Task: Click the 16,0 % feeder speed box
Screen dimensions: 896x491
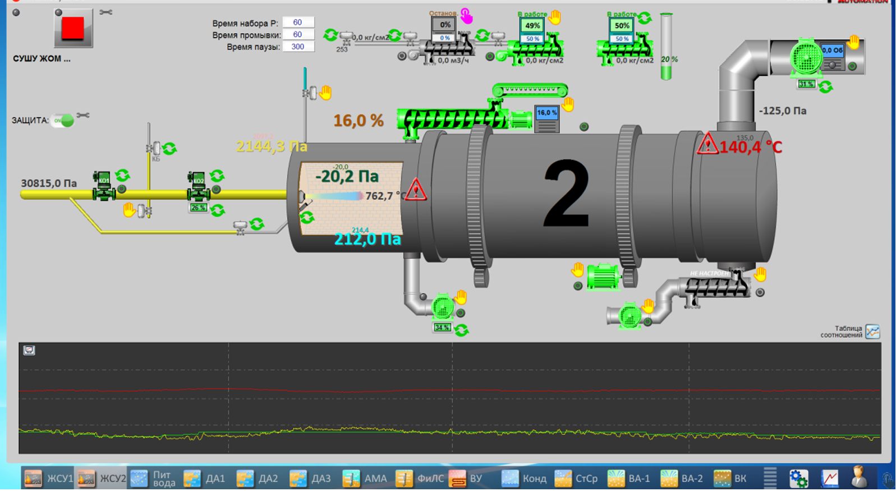Action: point(546,113)
